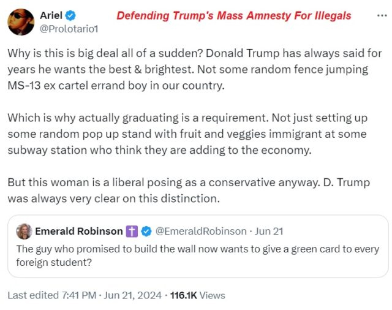Open the @Prolotario1 handle link
Screen dimensions: 392x310
(x=69, y=28)
